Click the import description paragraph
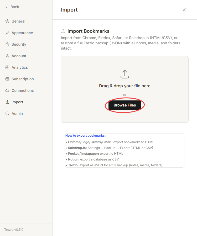 tap(121, 43)
